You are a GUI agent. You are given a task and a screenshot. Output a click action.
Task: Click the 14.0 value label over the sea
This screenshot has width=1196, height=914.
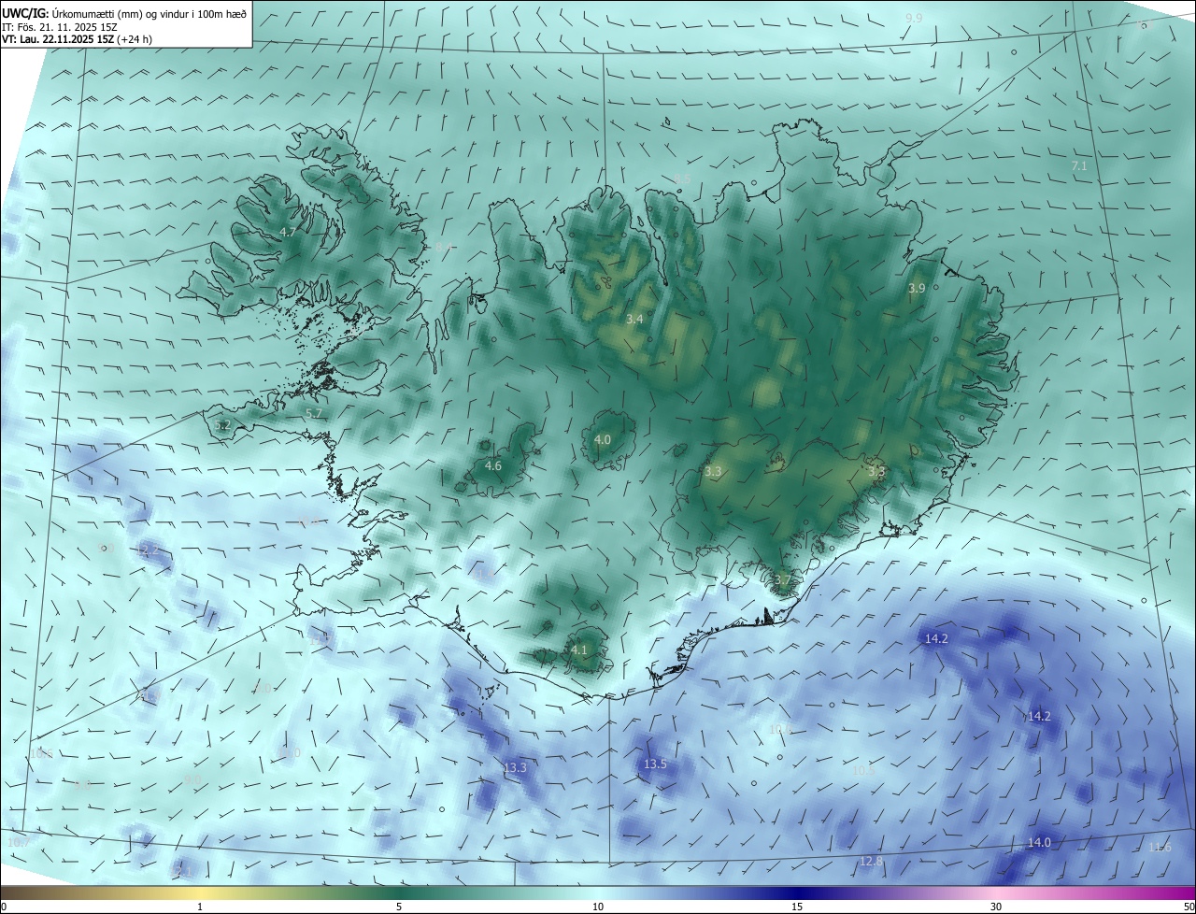(x=1039, y=843)
